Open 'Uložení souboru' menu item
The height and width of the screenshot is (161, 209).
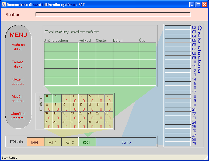tap(18, 82)
